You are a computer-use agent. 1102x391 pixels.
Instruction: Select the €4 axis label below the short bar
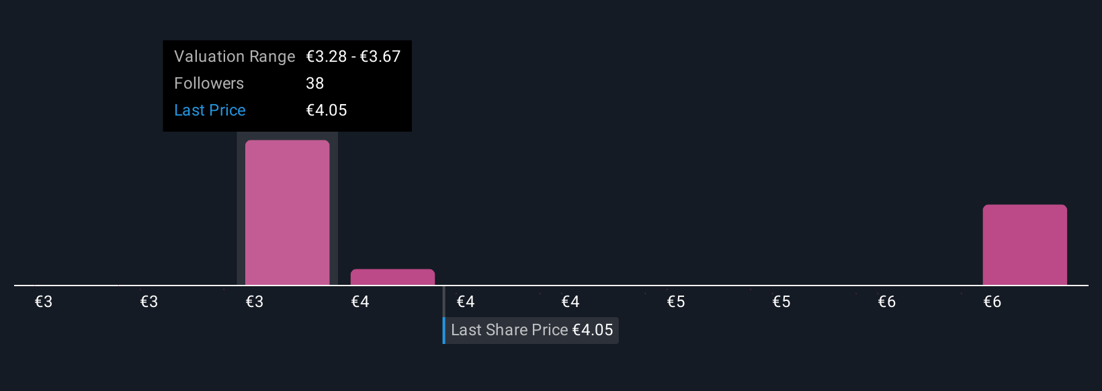click(360, 302)
